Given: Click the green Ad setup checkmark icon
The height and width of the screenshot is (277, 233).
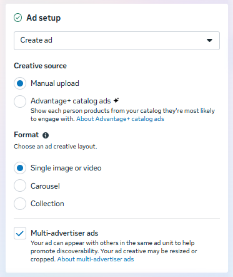Looking at the screenshot, I should tap(17, 18).
